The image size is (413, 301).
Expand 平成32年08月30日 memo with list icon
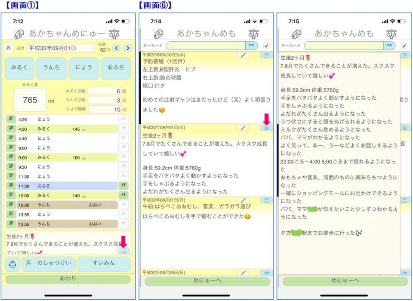267,273
